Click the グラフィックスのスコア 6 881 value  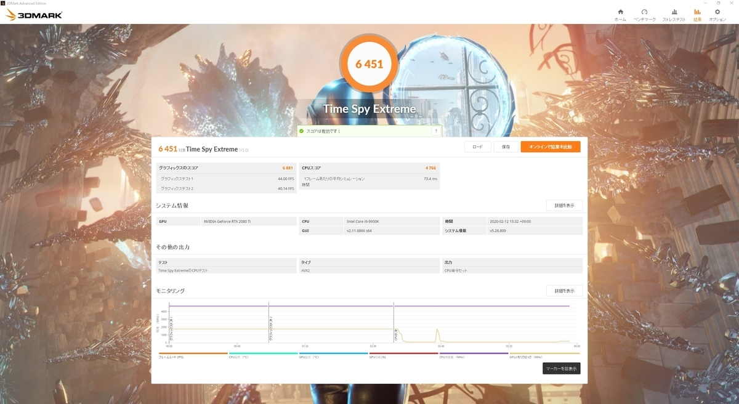pos(288,168)
